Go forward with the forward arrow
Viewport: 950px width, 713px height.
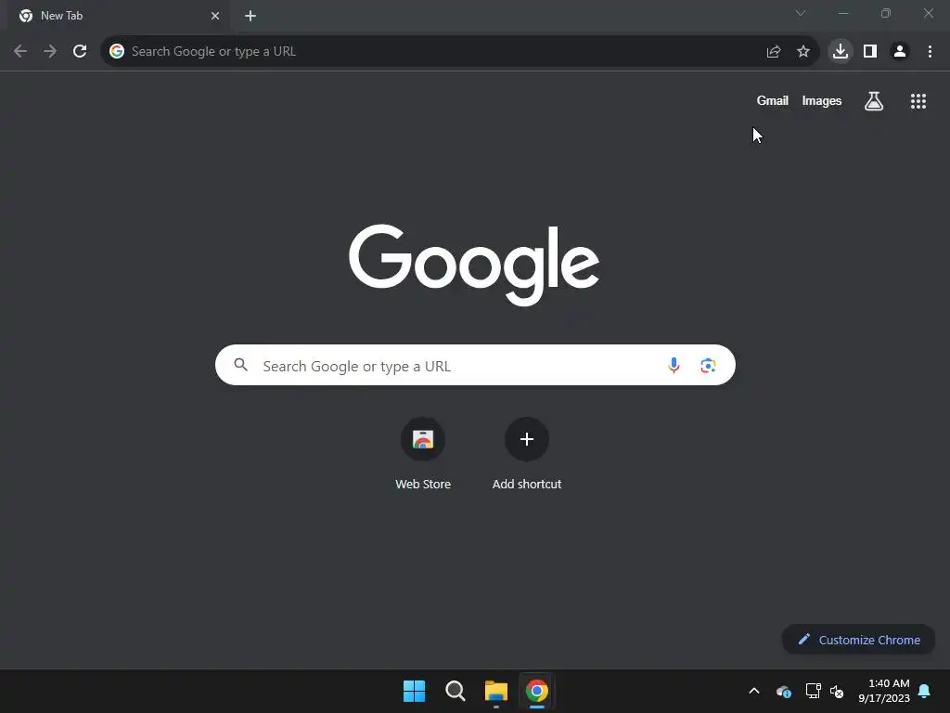[50, 52]
